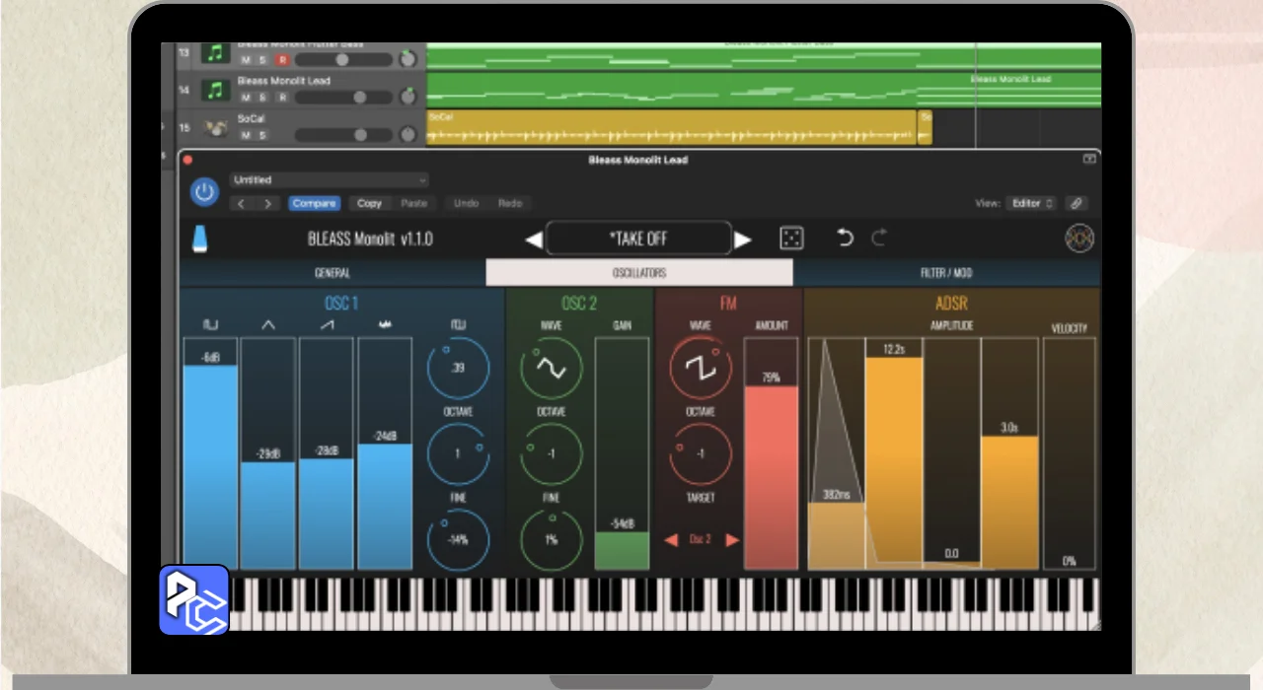The image size is (1263, 690).
Task: Click the Monolit undo arrow icon
Action: pos(845,238)
